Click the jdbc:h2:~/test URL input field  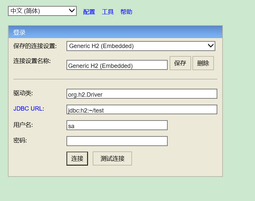pyautogui.click(x=142, y=110)
